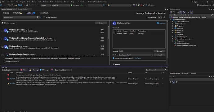Click the NU1107 error code link

pos(12,79)
